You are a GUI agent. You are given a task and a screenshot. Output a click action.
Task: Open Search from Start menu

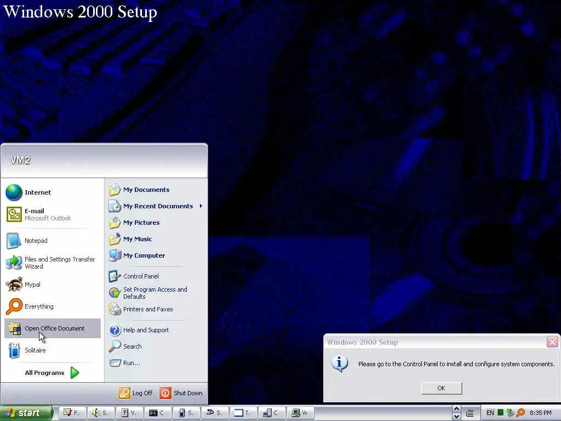click(156, 346)
